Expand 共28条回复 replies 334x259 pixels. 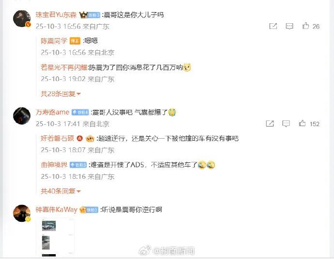click(61, 94)
